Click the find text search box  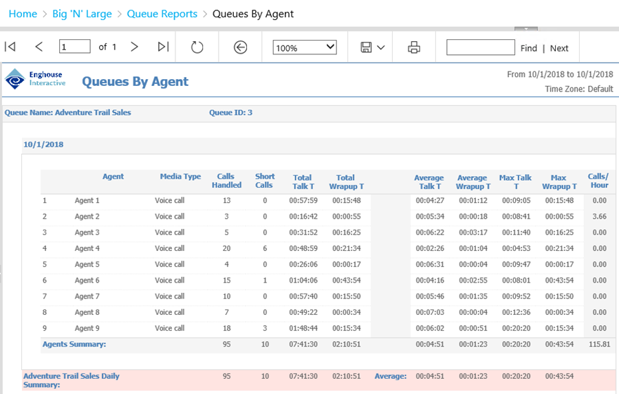tap(480, 47)
